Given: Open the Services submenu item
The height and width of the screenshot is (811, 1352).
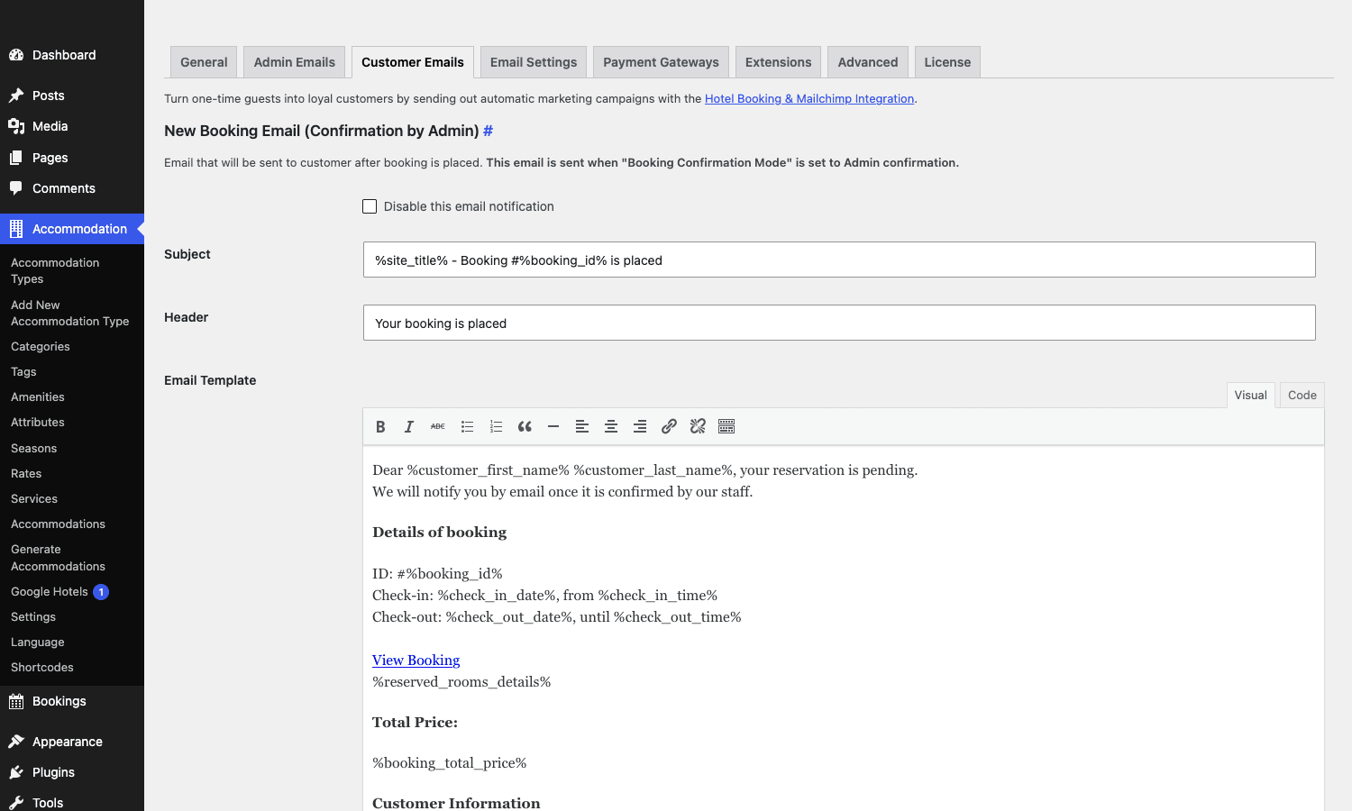Looking at the screenshot, I should pyautogui.click(x=72, y=499).
